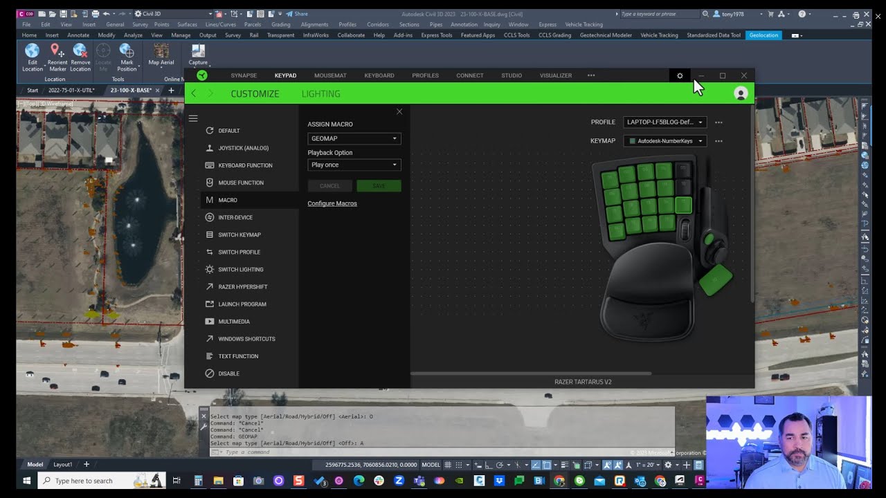Click Civil 3D Undo arrow

[107, 14]
